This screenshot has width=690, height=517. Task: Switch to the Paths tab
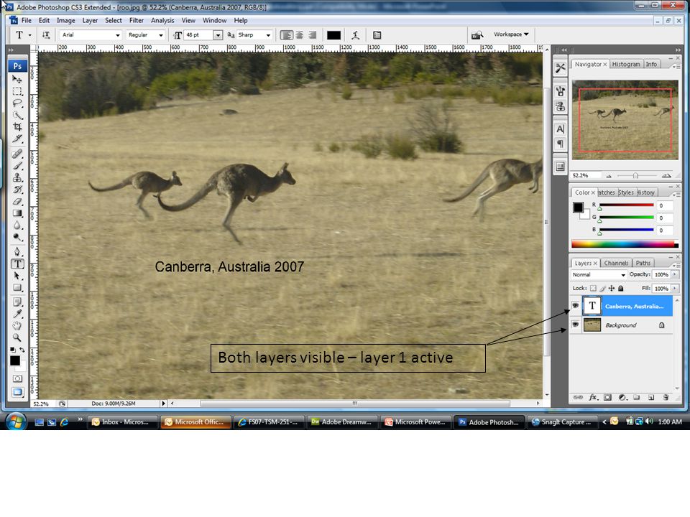(643, 263)
